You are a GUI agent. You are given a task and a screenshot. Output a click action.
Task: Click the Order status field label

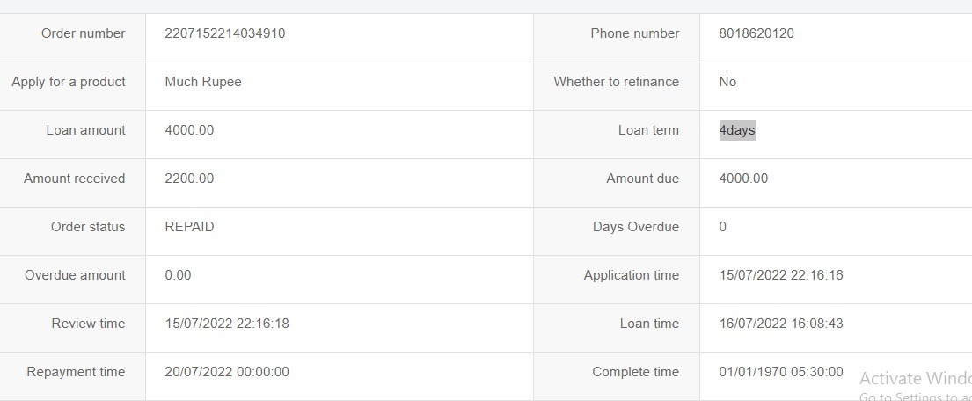click(88, 227)
